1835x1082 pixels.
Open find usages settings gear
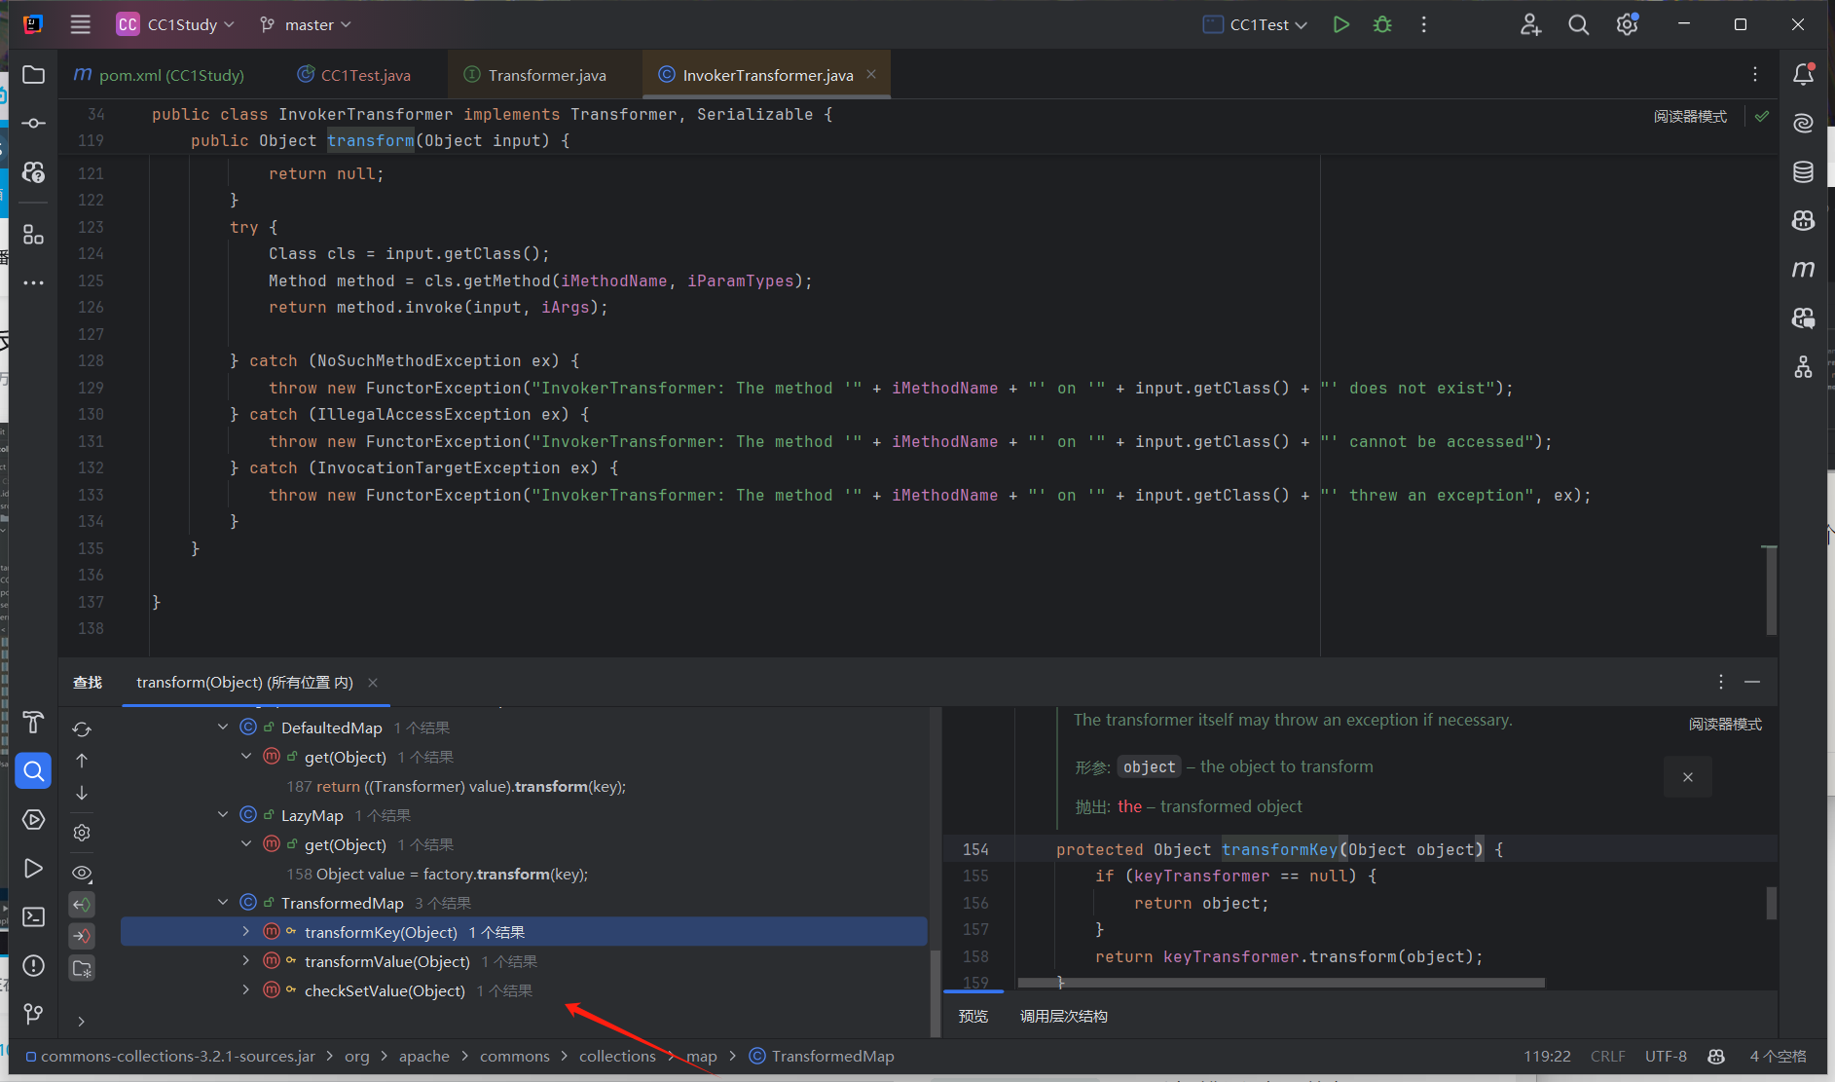pyautogui.click(x=82, y=833)
